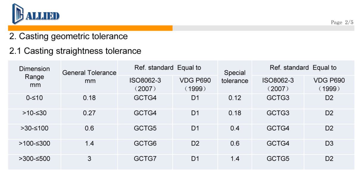
Task: Click 'D2' at the end of the 0-≤10 row
Action: coord(329,98)
